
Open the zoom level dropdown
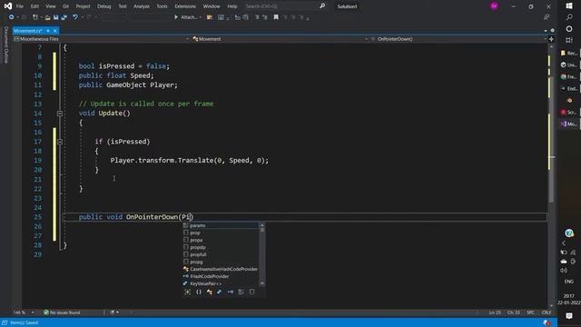pyautogui.click(x=33, y=312)
